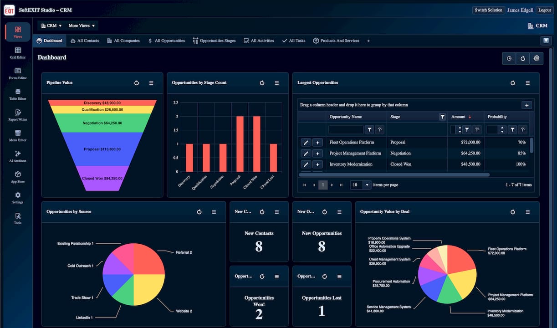Click the Probability filter stepper arrows
This screenshot has width=557, height=328.
point(502,130)
